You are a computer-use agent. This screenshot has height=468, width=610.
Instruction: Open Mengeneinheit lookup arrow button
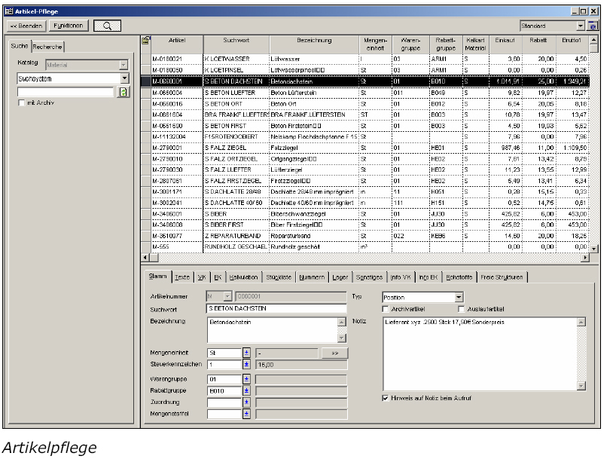tap(246, 353)
